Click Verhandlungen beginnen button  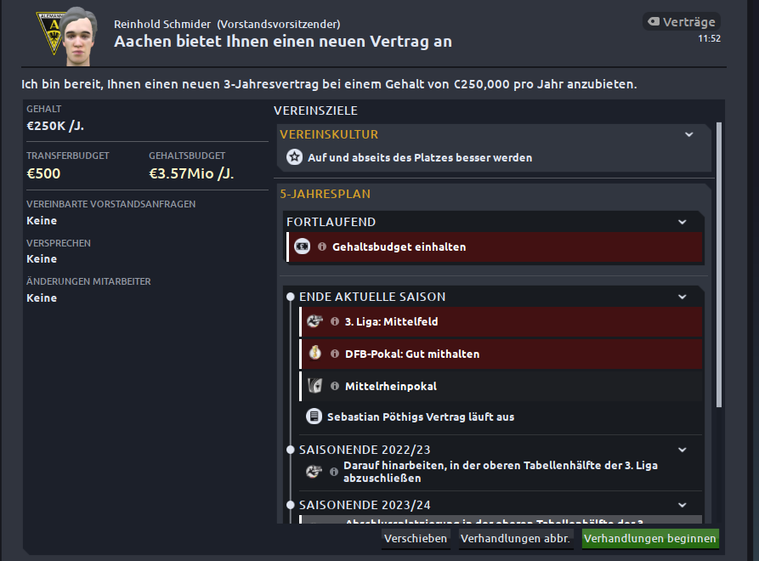point(650,539)
